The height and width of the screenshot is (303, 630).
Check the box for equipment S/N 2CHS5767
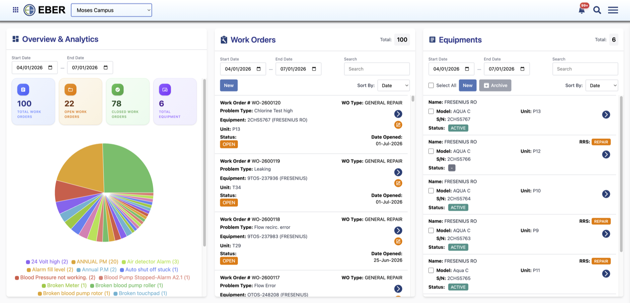(431, 111)
